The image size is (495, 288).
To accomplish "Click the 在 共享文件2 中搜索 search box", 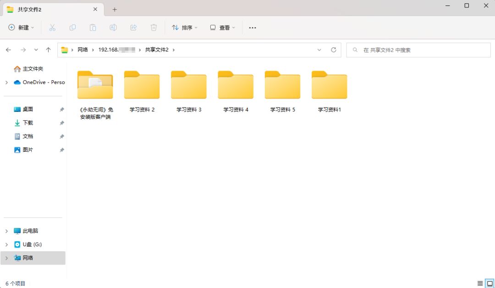I will 418,50.
